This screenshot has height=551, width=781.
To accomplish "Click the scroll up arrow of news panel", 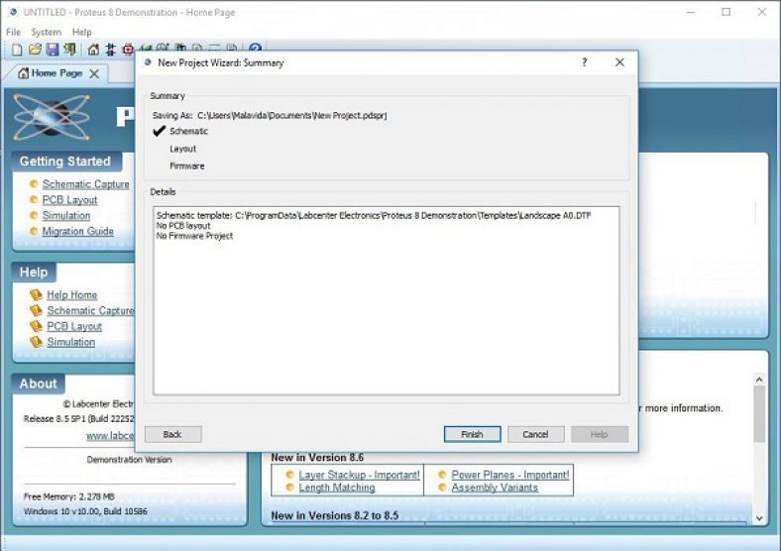I will click(x=759, y=380).
